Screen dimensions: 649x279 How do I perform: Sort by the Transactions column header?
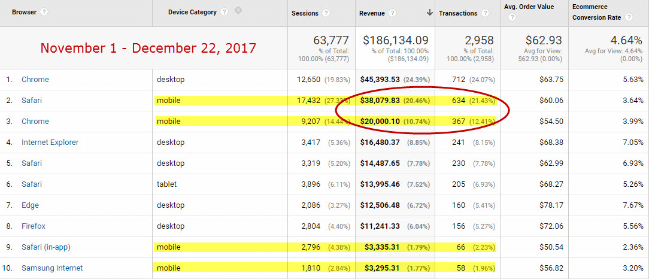[458, 13]
